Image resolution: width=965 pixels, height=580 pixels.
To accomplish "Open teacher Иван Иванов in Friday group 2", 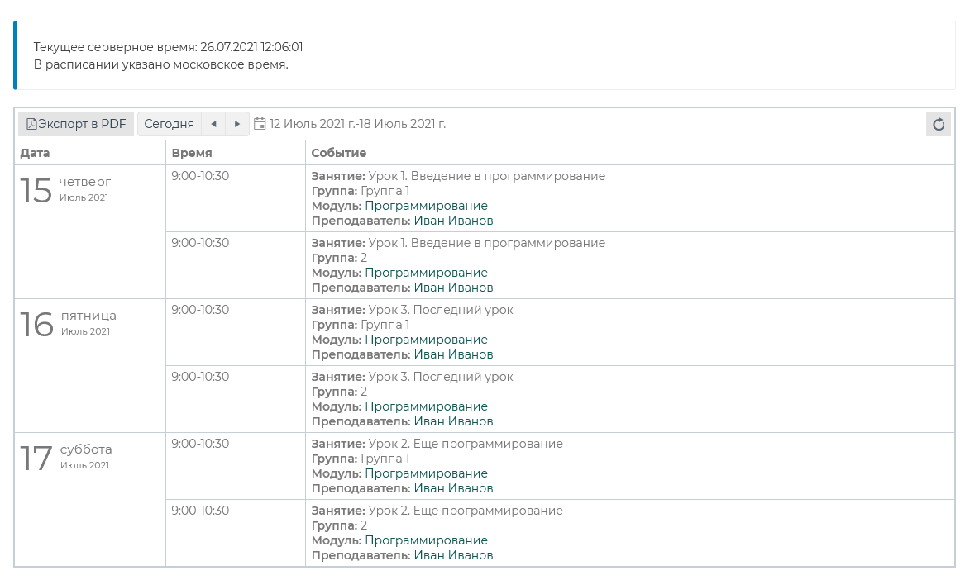I will point(453,421).
